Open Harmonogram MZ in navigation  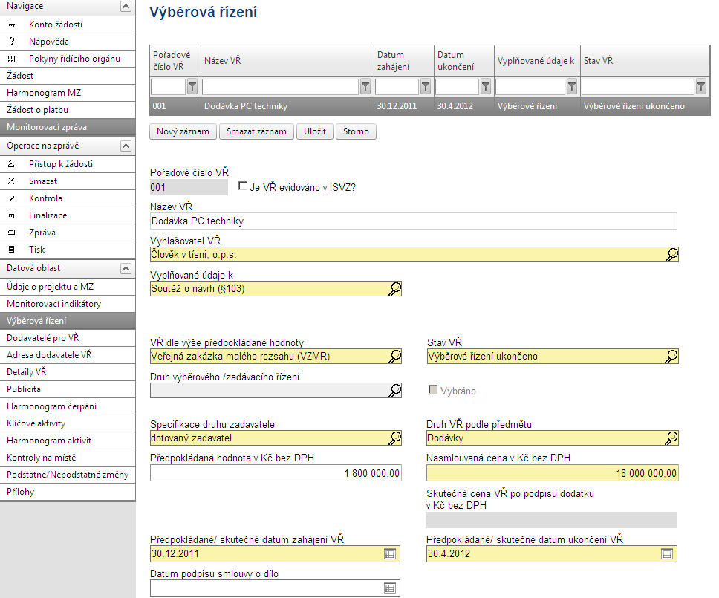point(68,93)
